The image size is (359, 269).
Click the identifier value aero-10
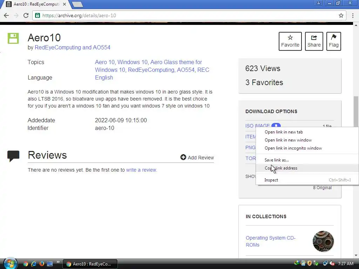click(x=104, y=128)
